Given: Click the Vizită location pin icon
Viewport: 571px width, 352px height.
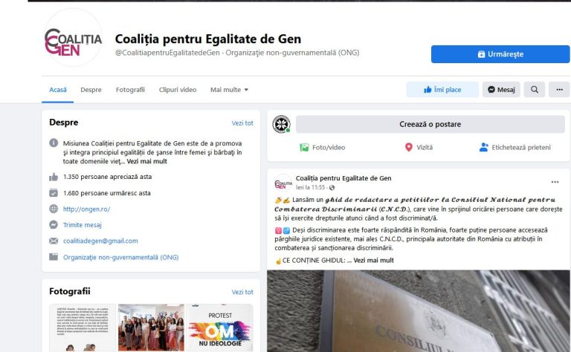Looking at the screenshot, I should point(409,147).
